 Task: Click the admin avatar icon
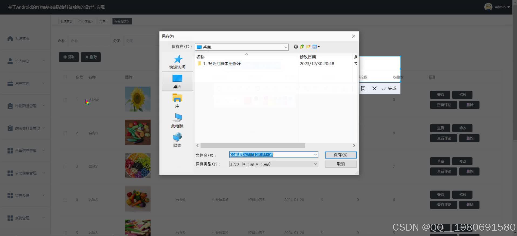pyautogui.click(x=488, y=7)
